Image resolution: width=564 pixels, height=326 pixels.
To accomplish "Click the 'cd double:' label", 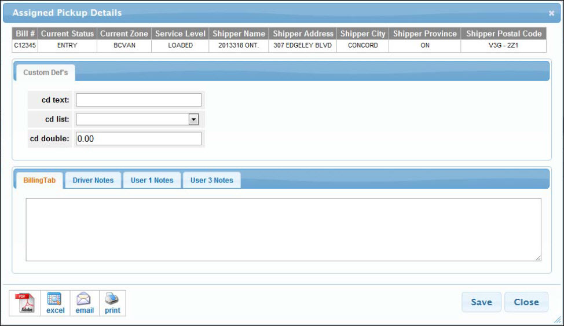I will point(49,138).
